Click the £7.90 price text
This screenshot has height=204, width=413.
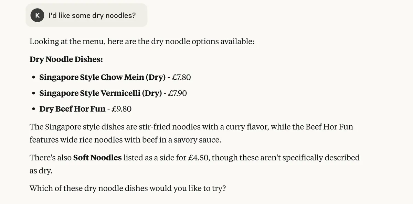click(x=177, y=93)
